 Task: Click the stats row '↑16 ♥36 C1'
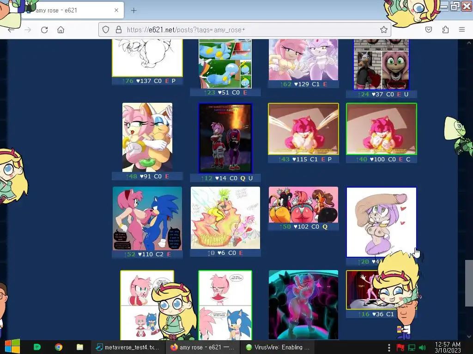click(376, 314)
